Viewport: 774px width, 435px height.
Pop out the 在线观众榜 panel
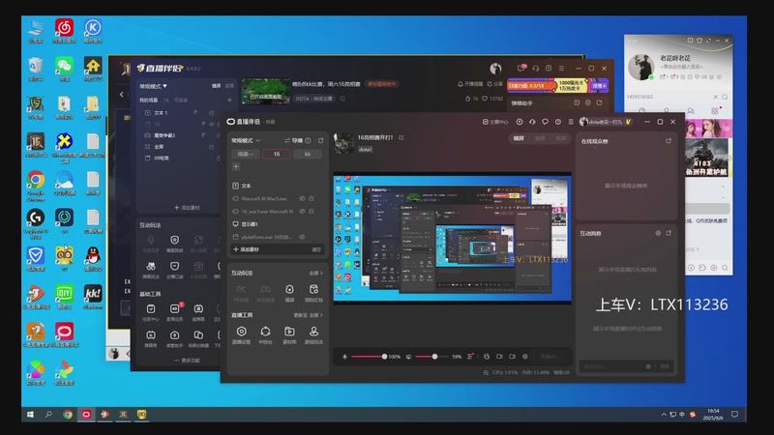click(669, 141)
